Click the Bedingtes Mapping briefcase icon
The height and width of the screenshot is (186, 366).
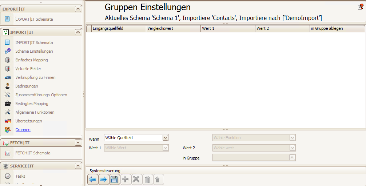tap(8, 104)
